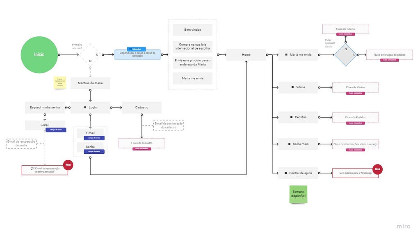Click blue campo de texto tag under Esqueci E-mail
The image size is (420, 238).
[x=56, y=130]
